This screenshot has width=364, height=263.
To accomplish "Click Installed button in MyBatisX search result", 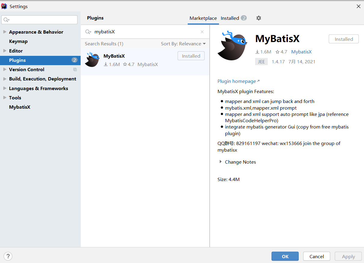I will [x=191, y=56].
